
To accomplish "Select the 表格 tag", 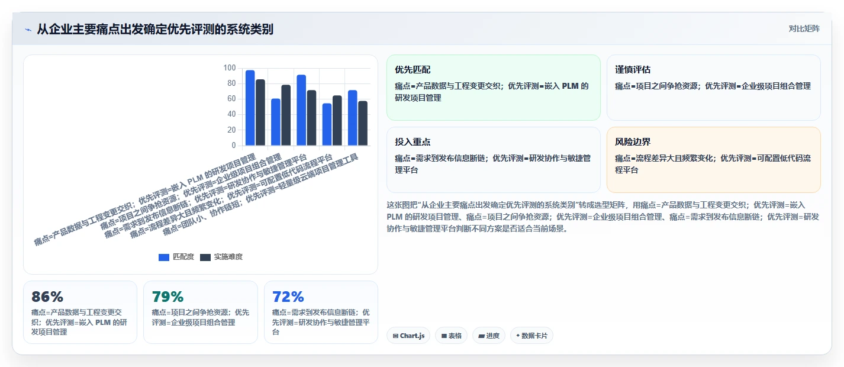I will pos(451,336).
